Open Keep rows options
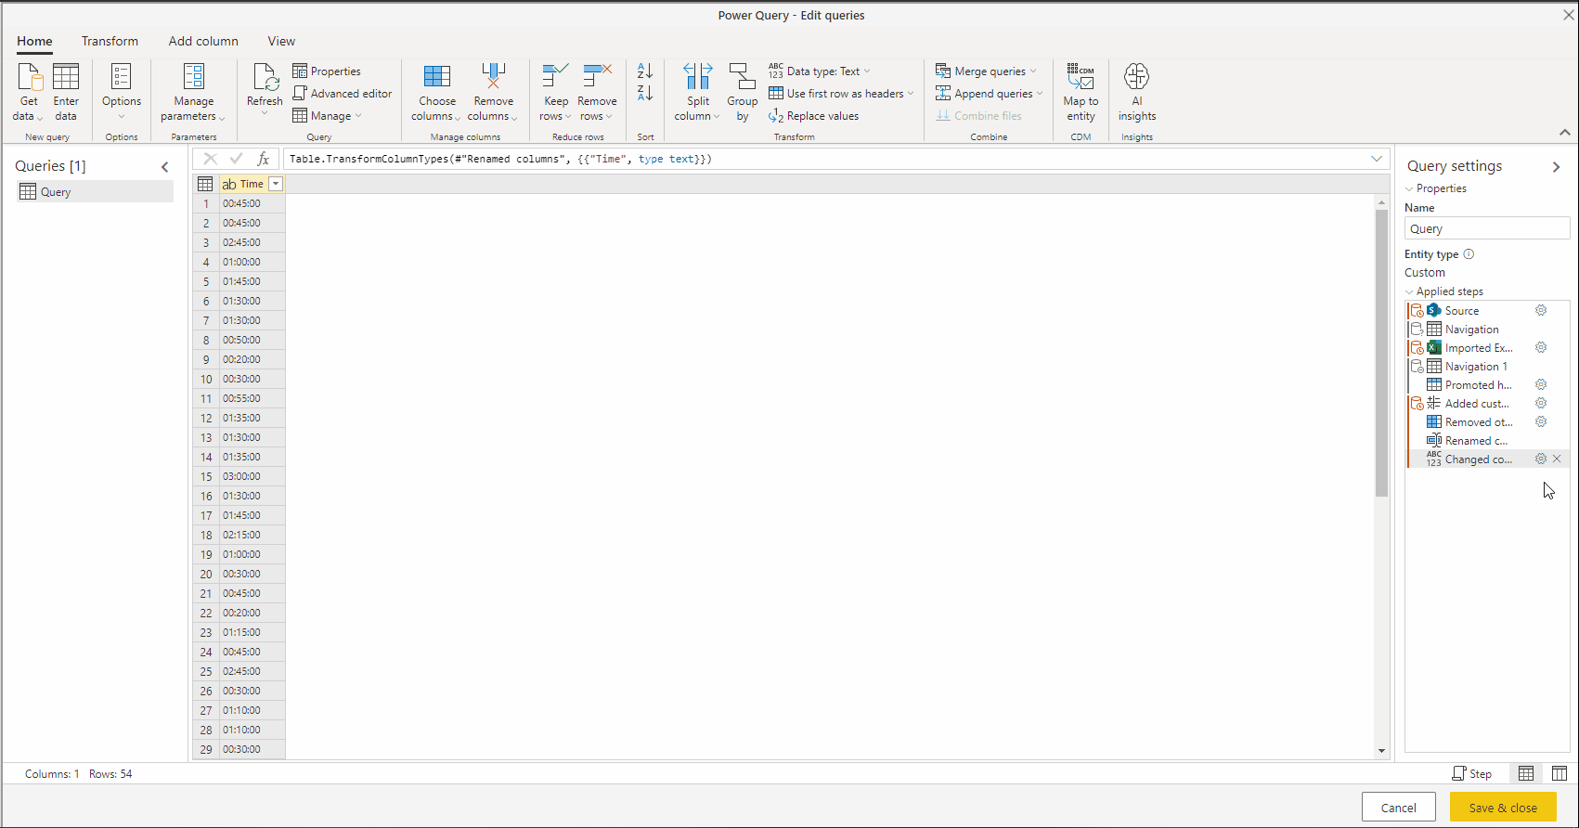 [x=556, y=92]
